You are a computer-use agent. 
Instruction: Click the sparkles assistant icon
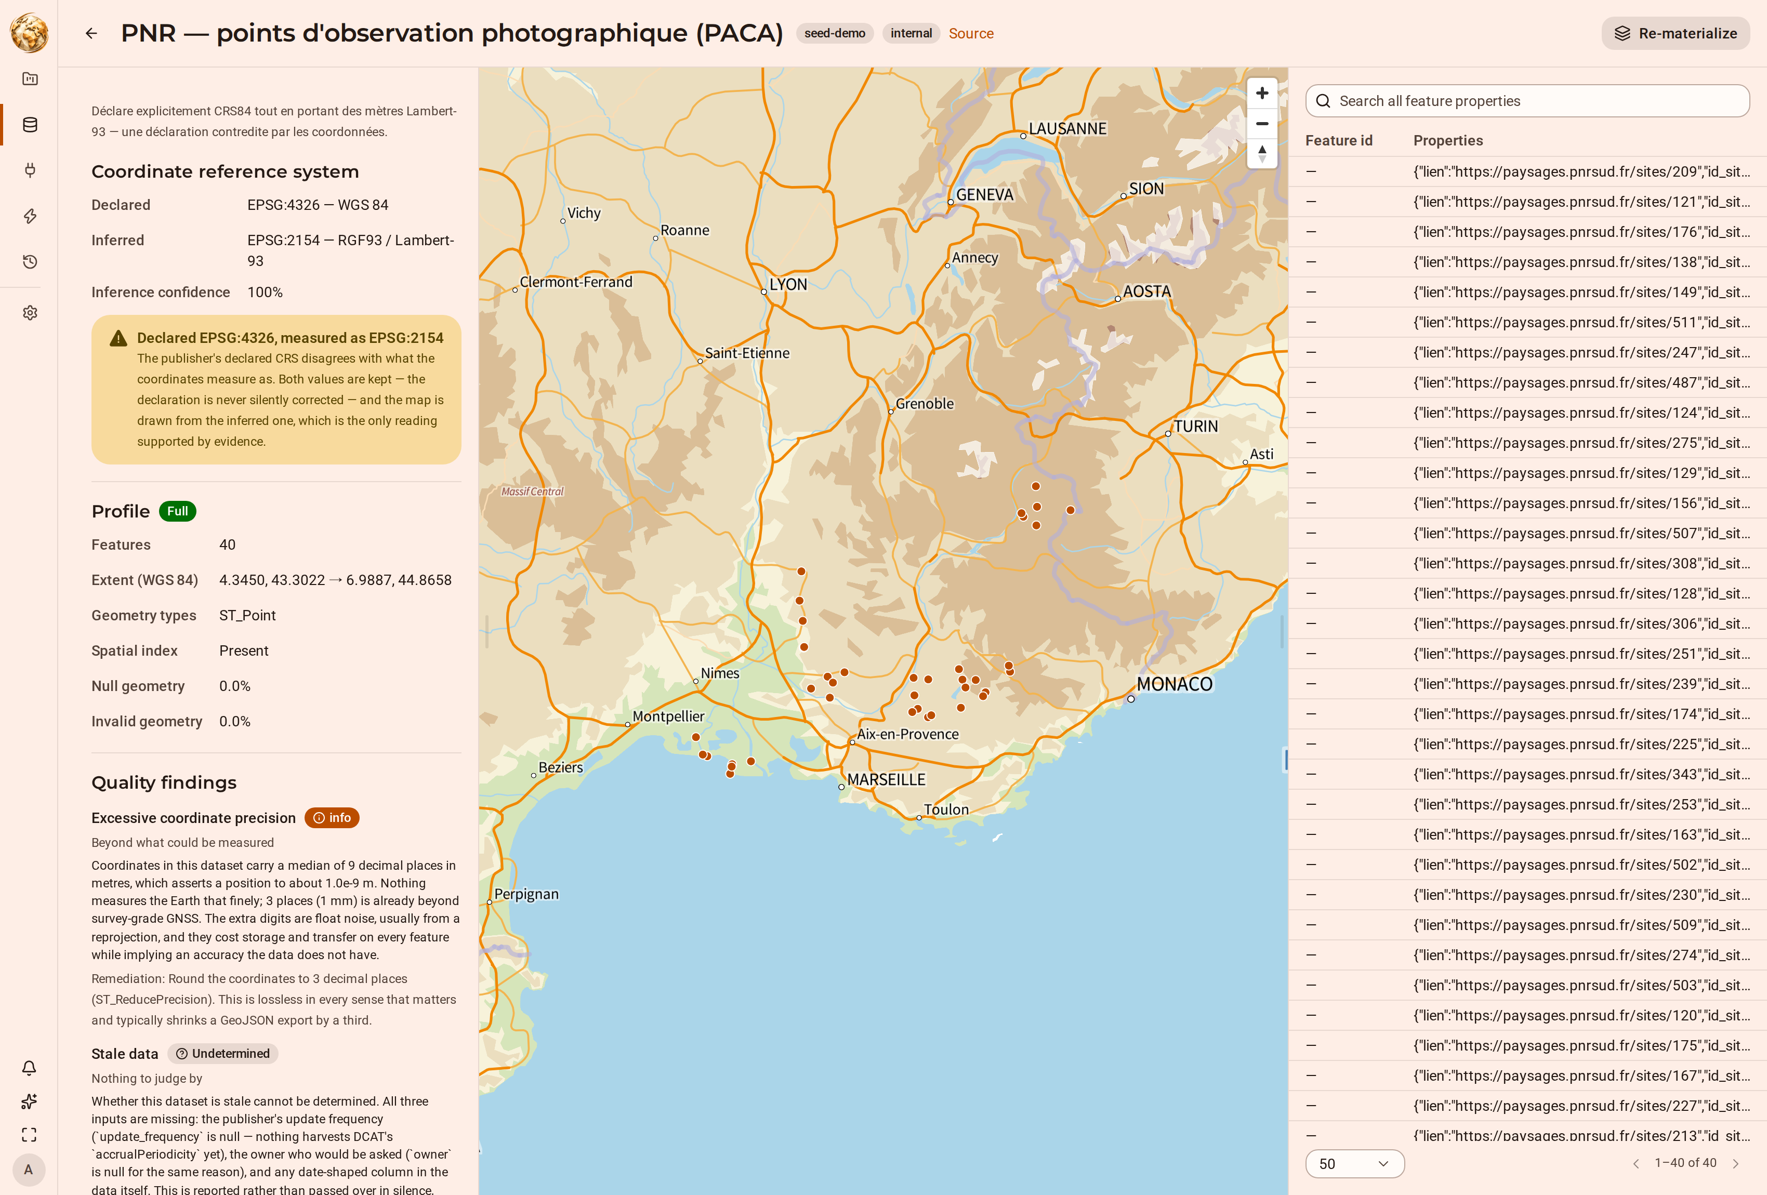[29, 1101]
